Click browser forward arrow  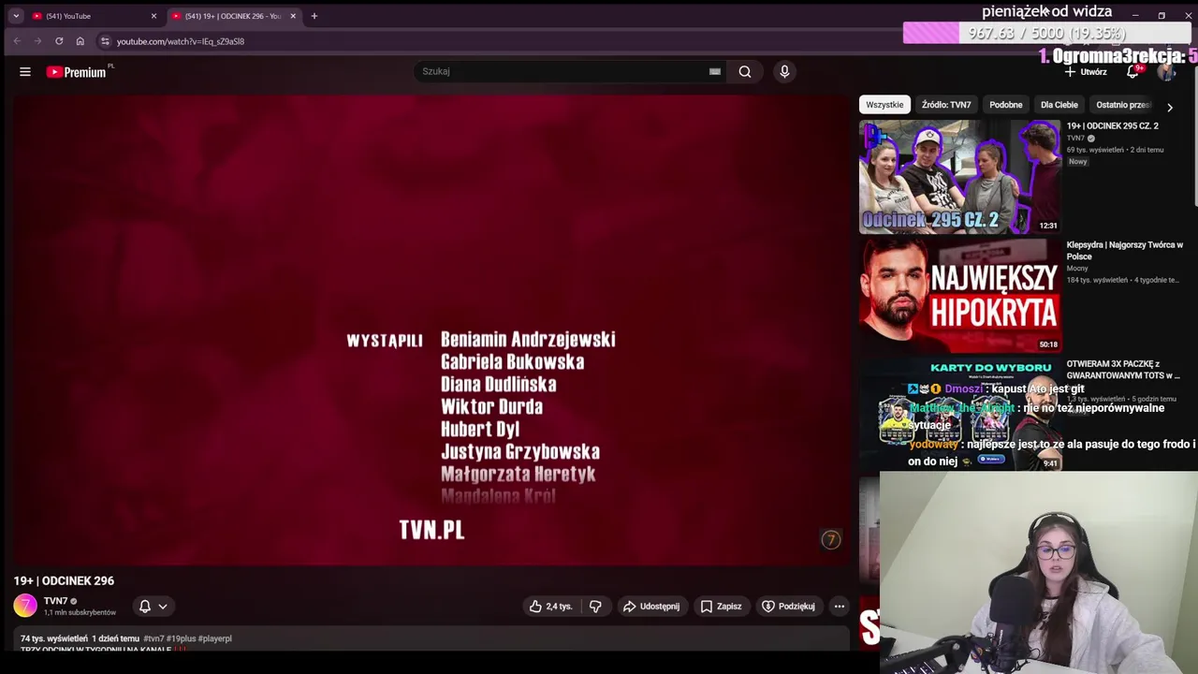coord(37,41)
